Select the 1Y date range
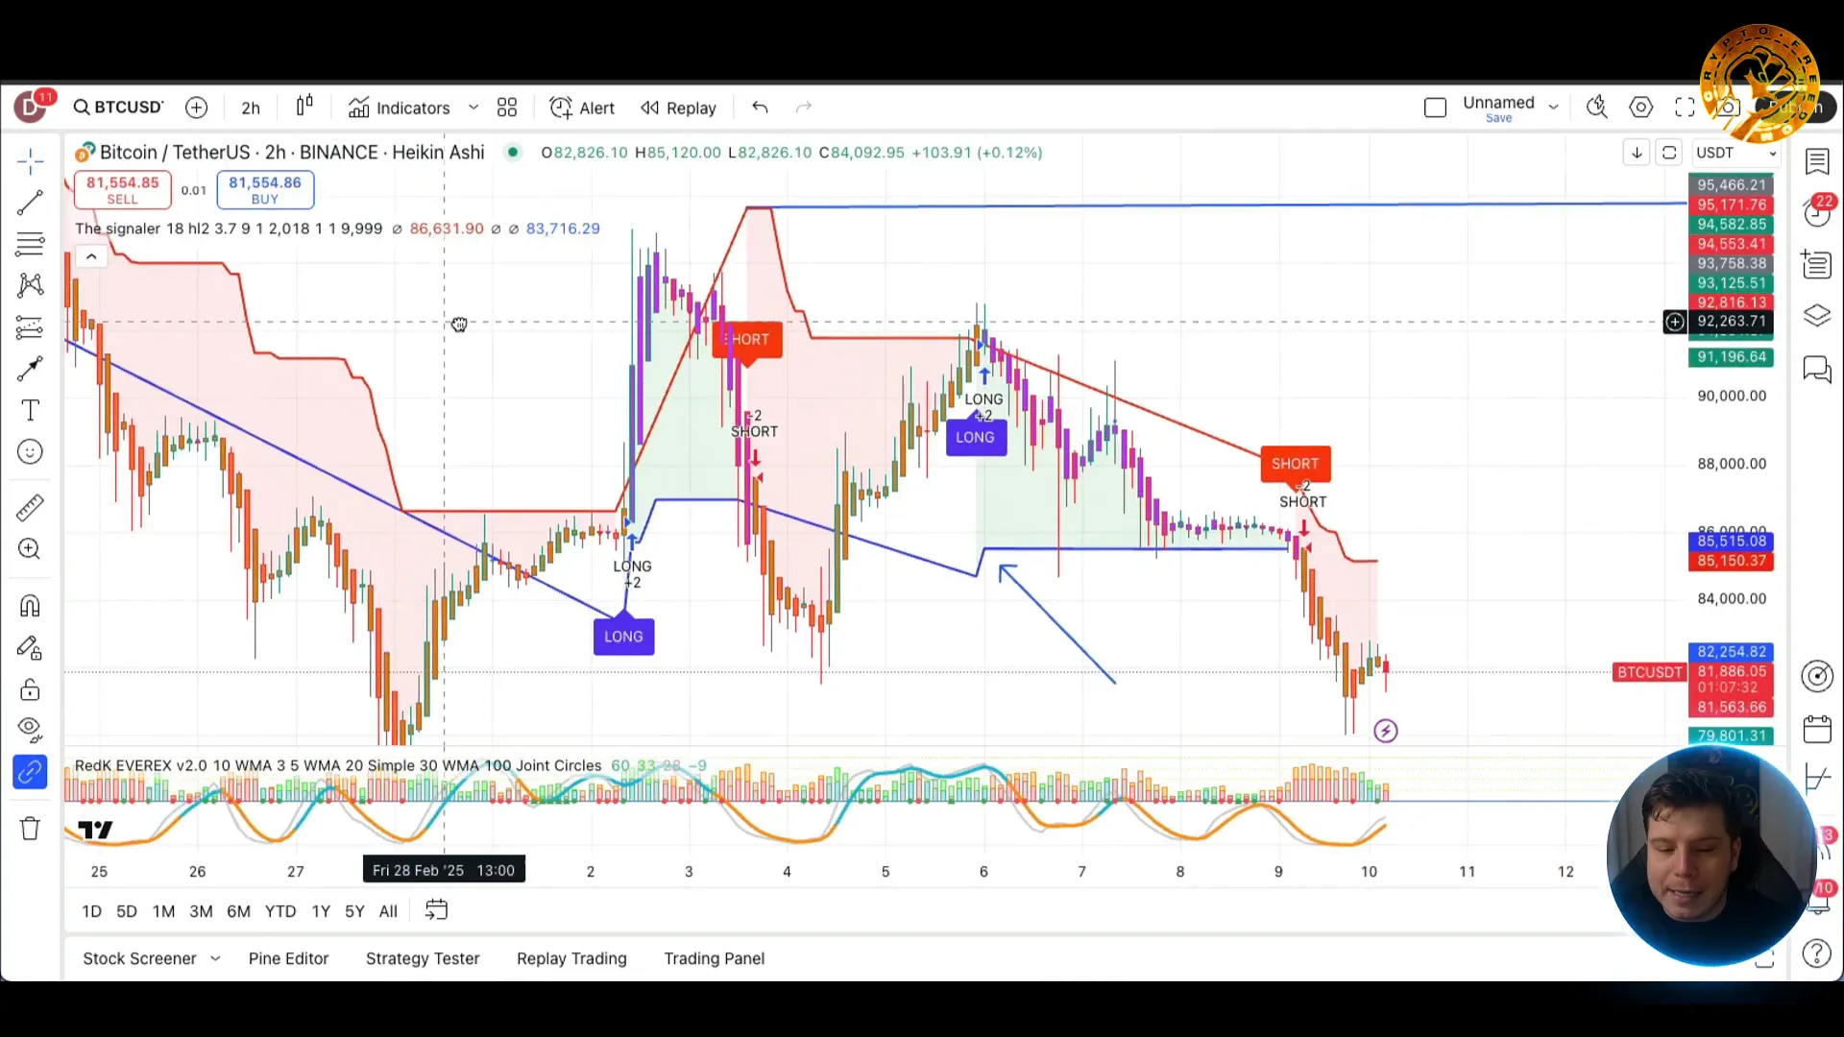The width and height of the screenshot is (1844, 1037). 321,911
